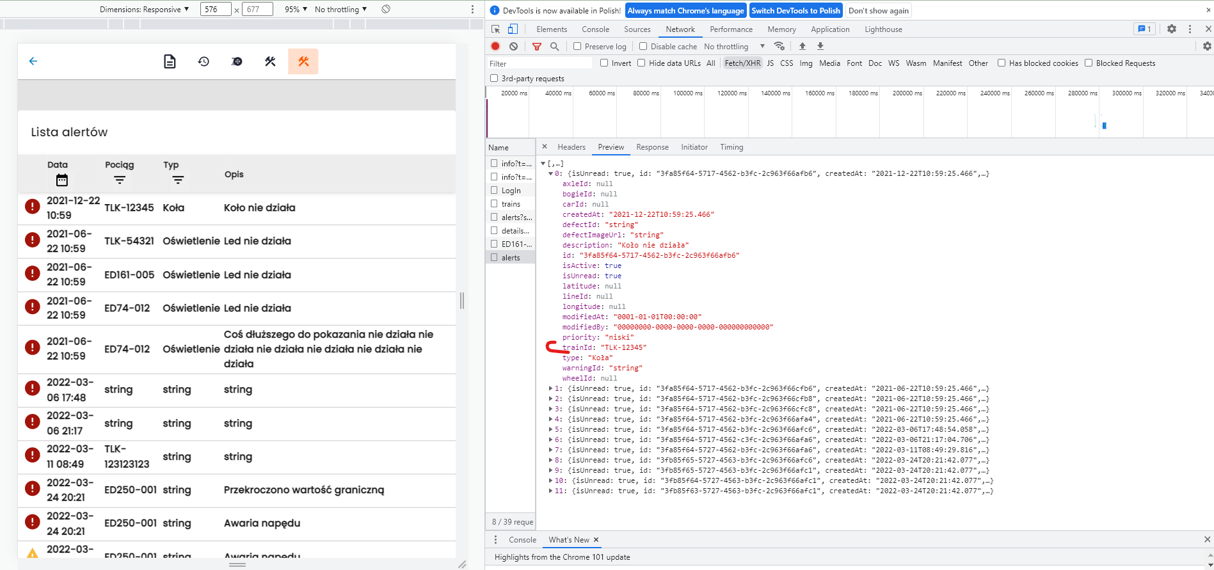Open DevTools three-dot customize menu
The width and height of the screenshot is (1214, 570).
[1190, 29]
